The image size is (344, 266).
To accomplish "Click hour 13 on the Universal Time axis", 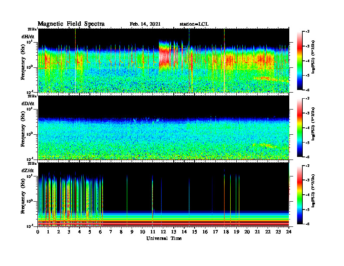I will 174,232.
